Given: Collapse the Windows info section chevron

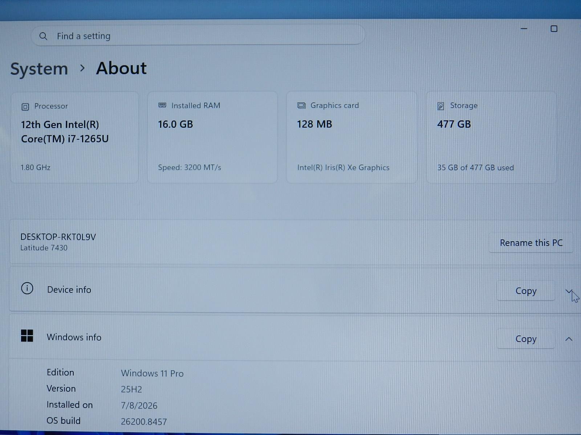Looking at the screenshot, I should click(569, 339).
